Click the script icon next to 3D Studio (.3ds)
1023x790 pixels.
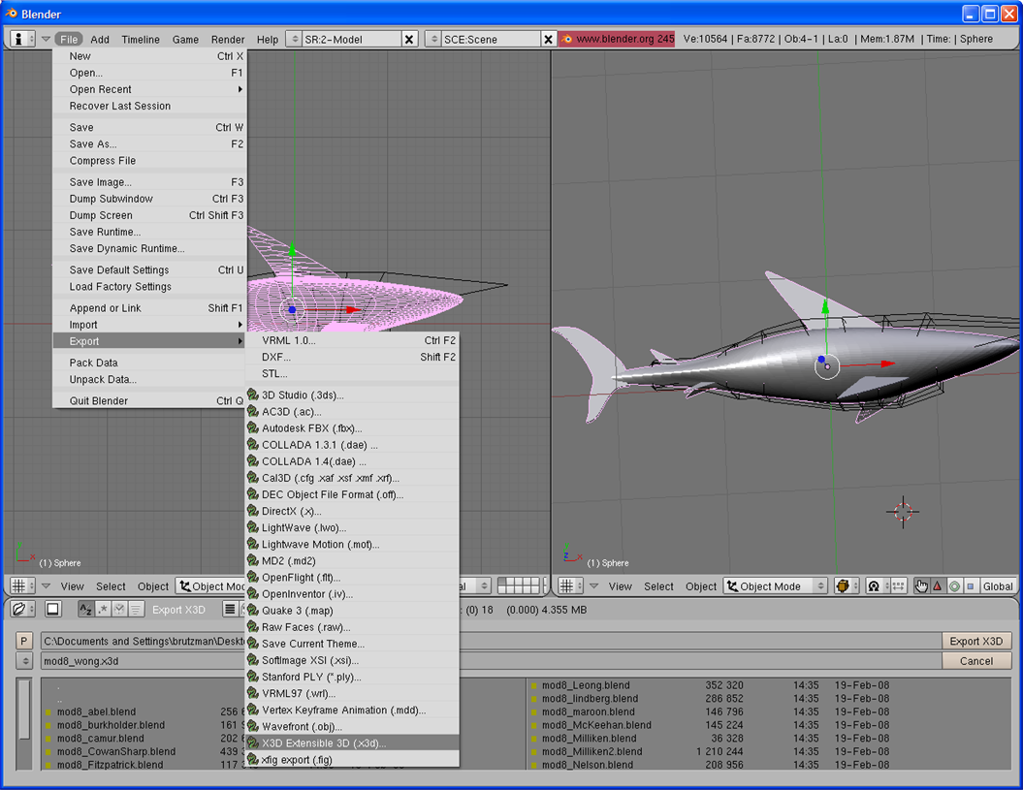pos(253,395)
